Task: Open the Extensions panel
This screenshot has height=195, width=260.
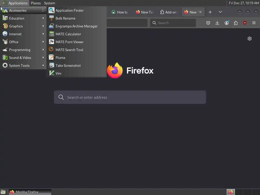Action: point(236,23)
